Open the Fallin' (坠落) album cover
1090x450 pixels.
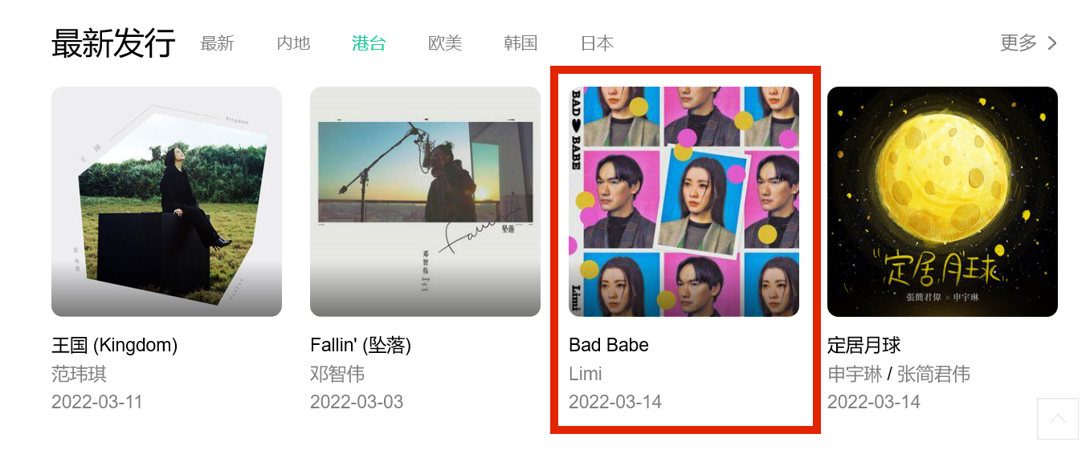click(x=425, y=201)
